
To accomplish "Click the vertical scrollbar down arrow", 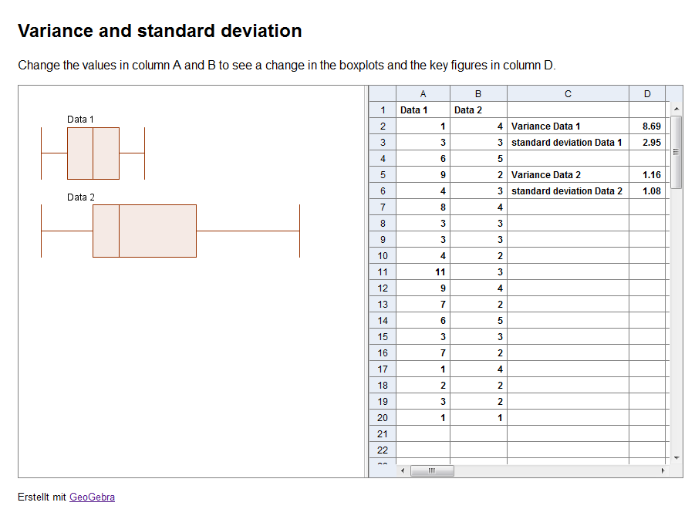I will 676,458.
